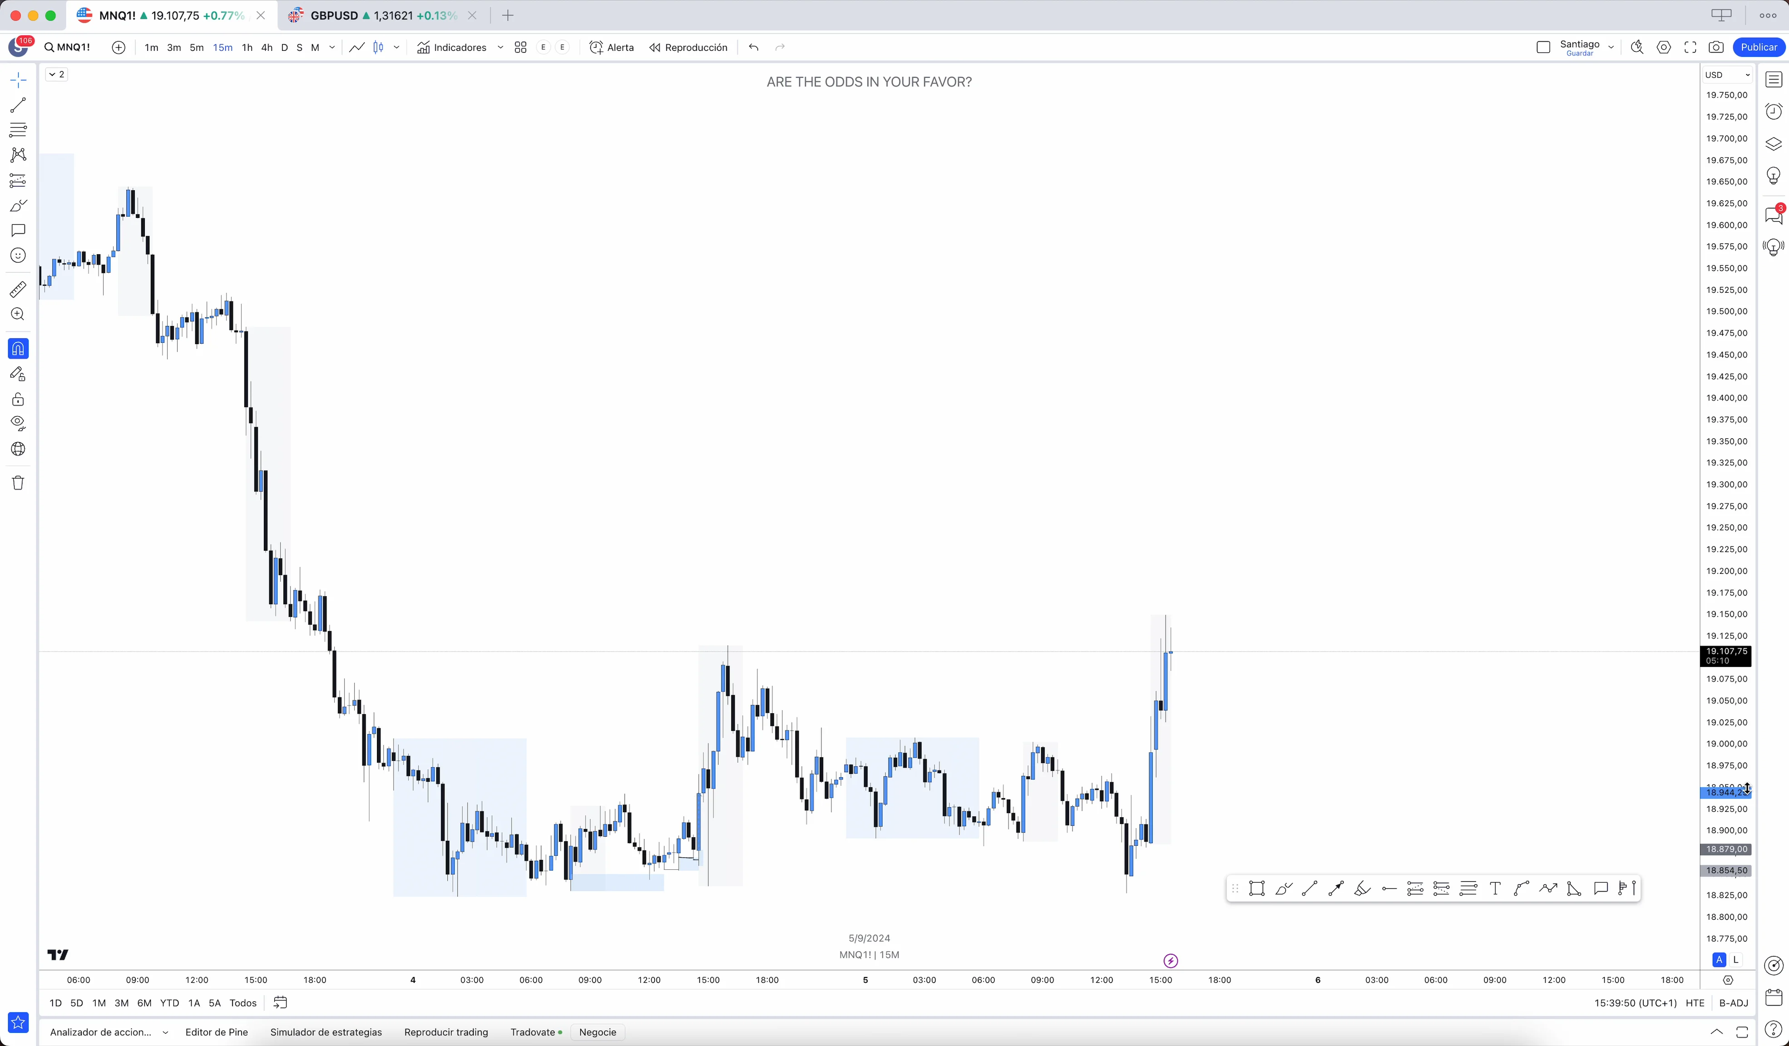The width and height of the screenshot is (1789, 1046).
Task: Take a chart snapshot with camera icon
Action: coord(1716,48)
